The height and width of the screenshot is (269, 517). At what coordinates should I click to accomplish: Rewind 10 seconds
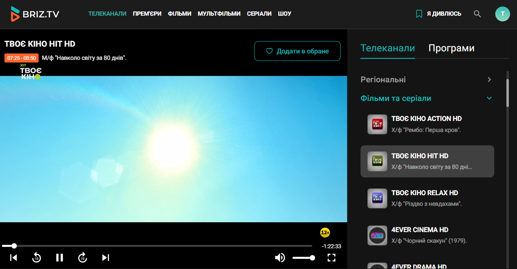point(36,258)
